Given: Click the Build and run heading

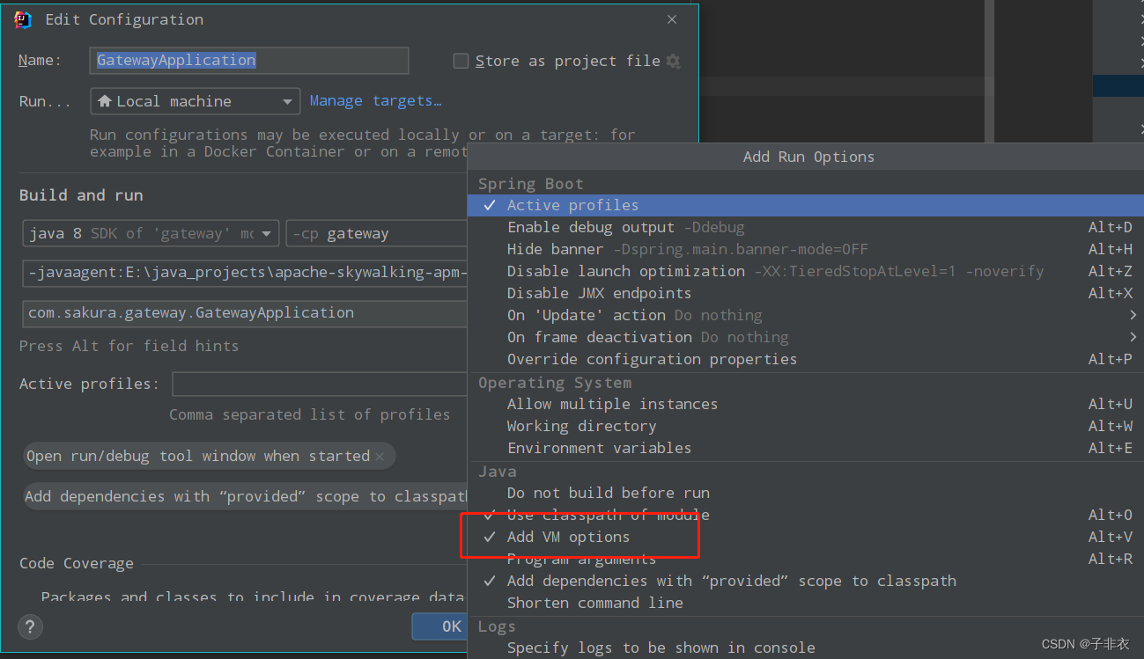Looking at the screenshot, I should tap(81, 195).
